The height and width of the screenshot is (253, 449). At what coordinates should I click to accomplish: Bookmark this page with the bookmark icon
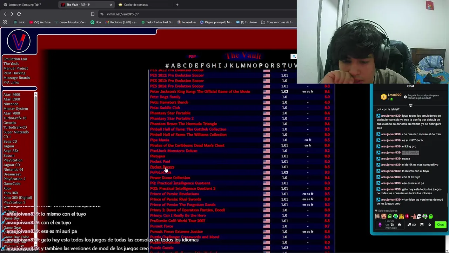coord(93,14)
